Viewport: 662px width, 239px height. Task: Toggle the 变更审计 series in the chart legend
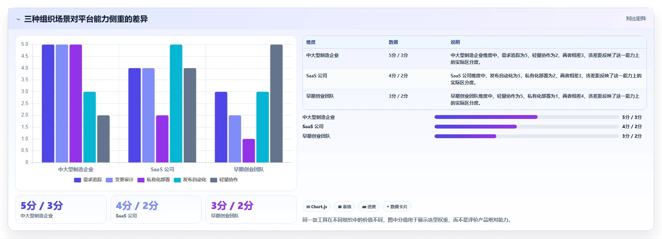(x=120, y=180)
